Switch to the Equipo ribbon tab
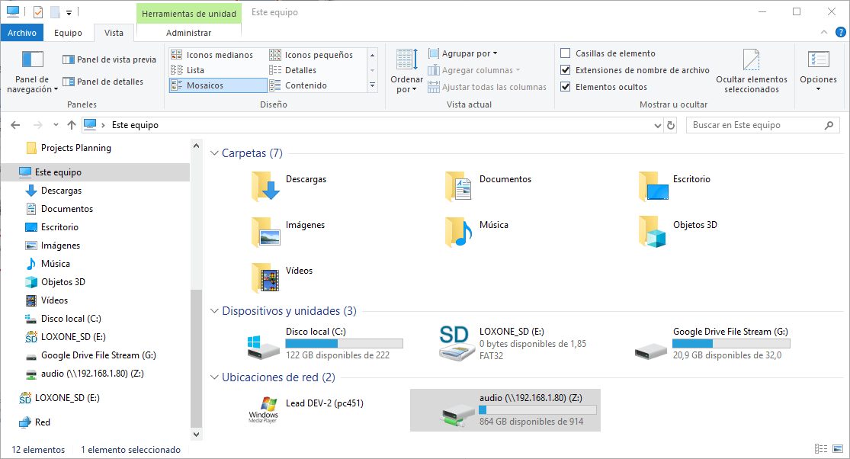Viewport: 850px width, 459px height. (x=68, y=33)
